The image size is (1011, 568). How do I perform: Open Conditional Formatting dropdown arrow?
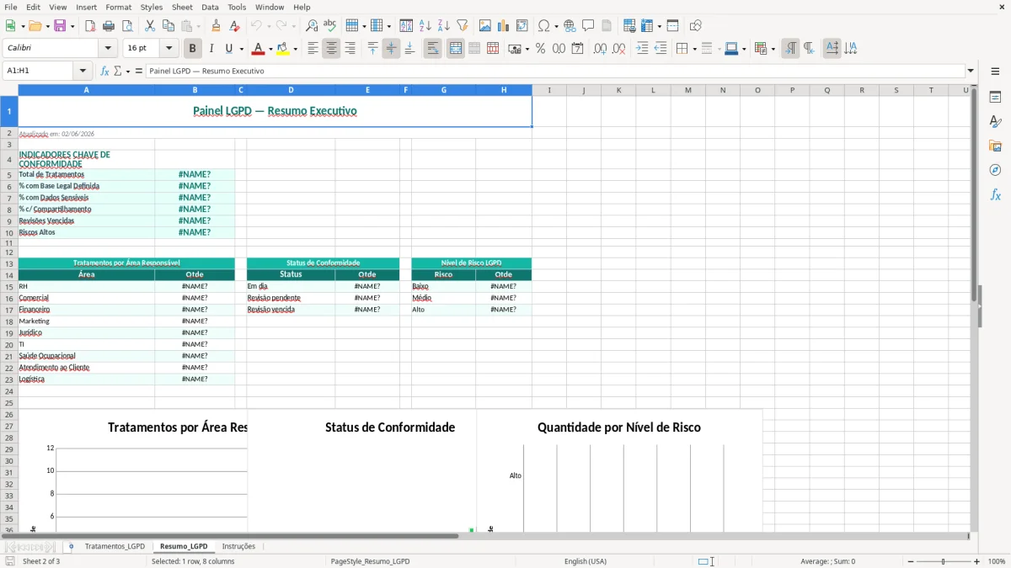773,49
